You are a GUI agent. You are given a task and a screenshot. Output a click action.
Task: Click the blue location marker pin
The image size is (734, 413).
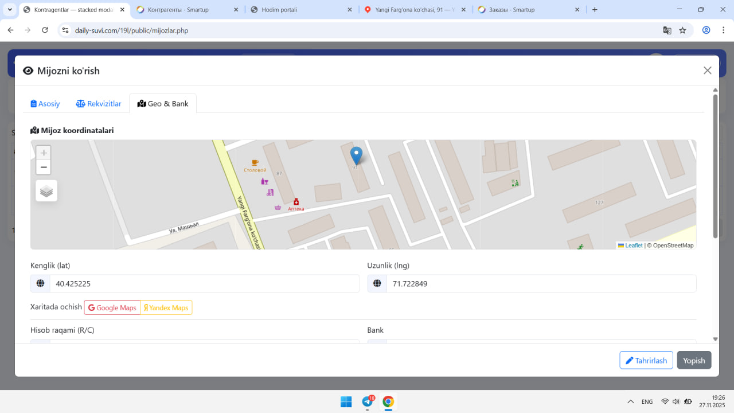(356, 155)
